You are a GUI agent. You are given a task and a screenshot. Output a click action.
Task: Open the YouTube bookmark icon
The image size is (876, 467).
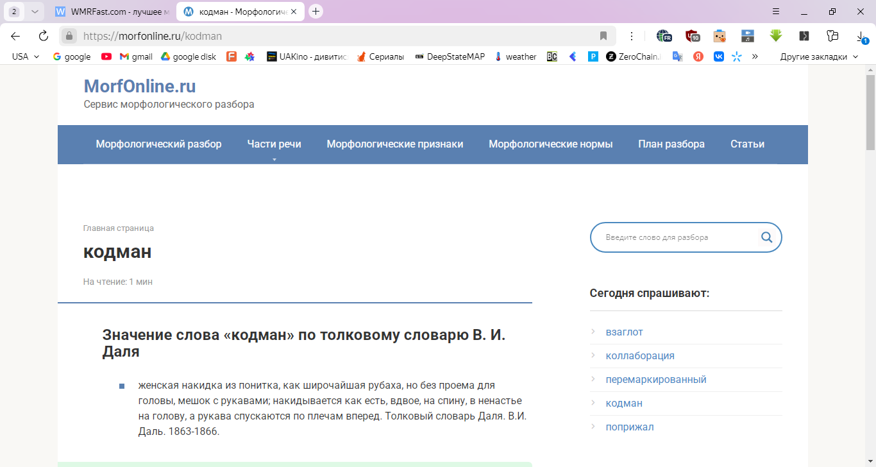pyautogui.click(x=106, y=56)
